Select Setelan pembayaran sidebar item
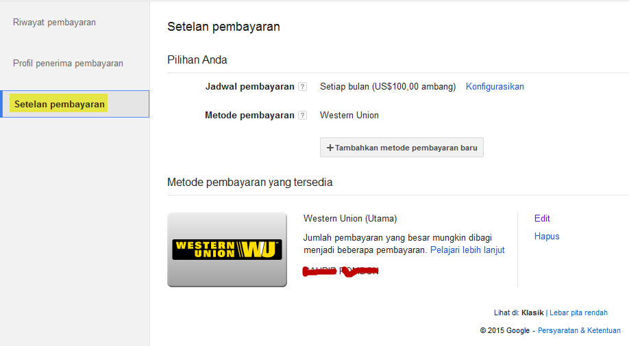 [75, 104]
